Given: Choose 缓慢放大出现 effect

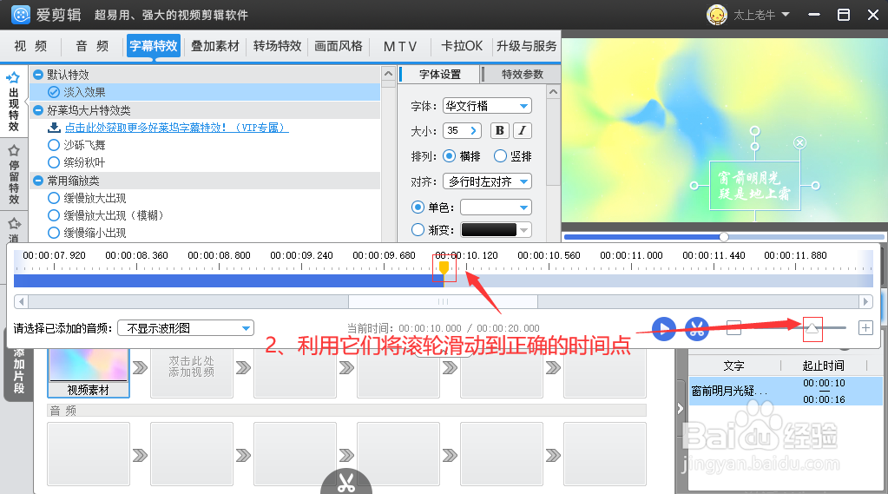Looking at the screenshot, I should click(x=54, y=198).
